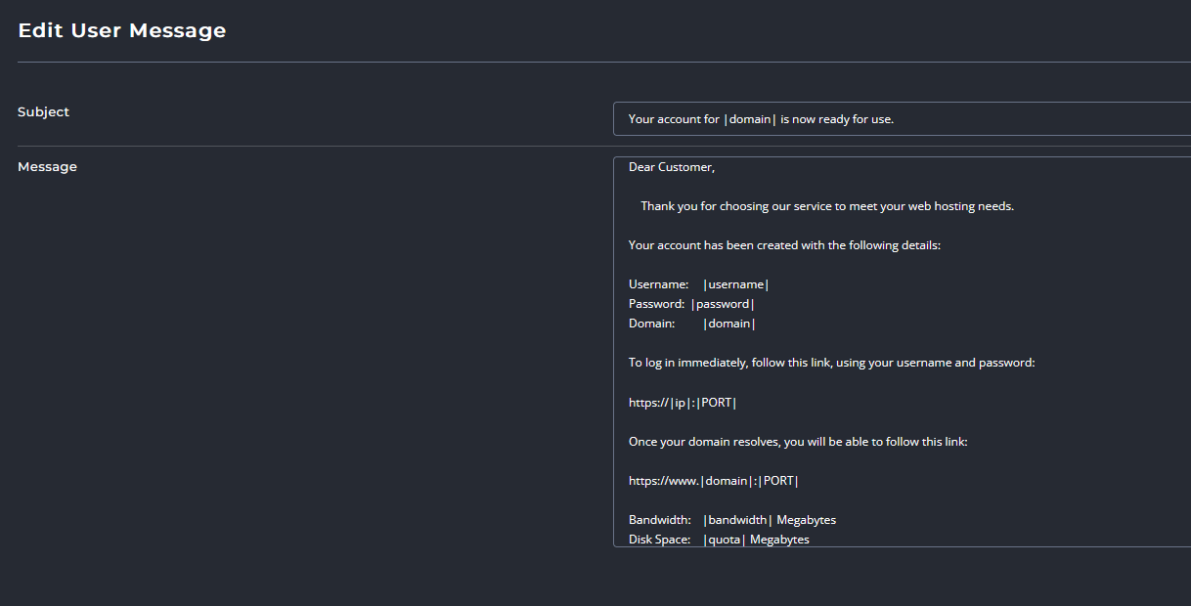Screen dimensions: 1191x606
Task: Click the "Domain: |domain|" line in message
Action: [692, 324]
